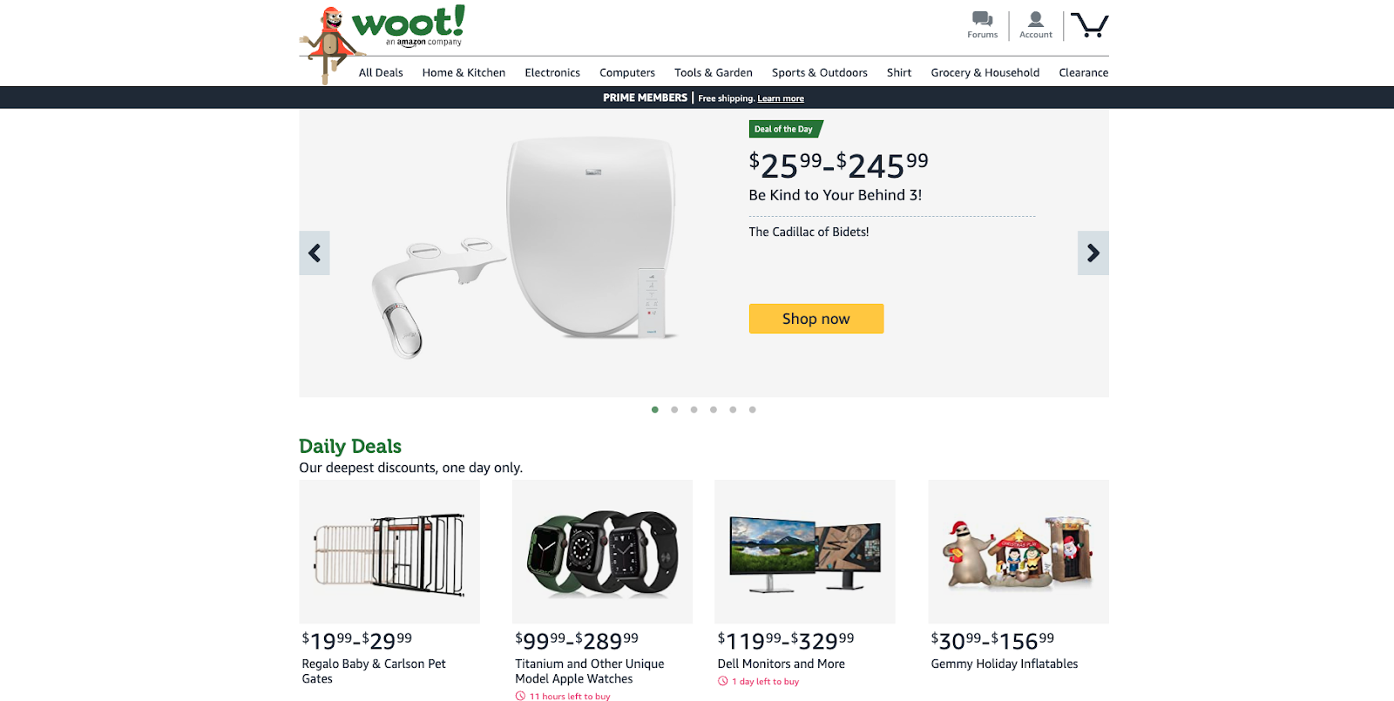Switch to the Clearance section
Screen dimensions: 1394x701
point(1084,72)
